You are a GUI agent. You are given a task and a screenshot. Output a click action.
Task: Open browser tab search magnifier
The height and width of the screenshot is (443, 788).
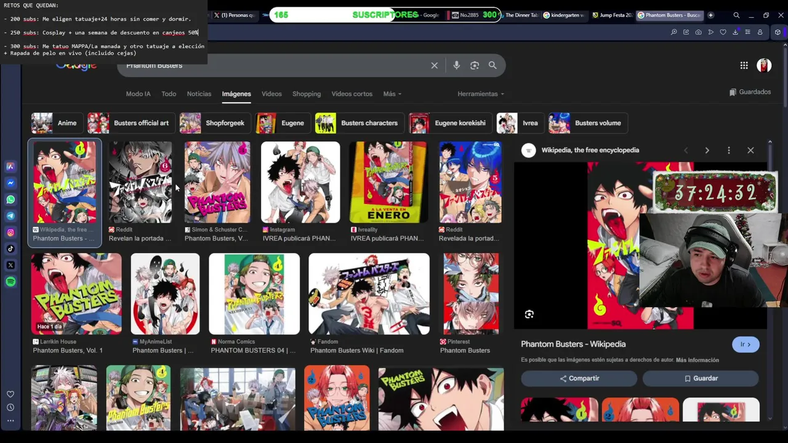tap(736, 15)
